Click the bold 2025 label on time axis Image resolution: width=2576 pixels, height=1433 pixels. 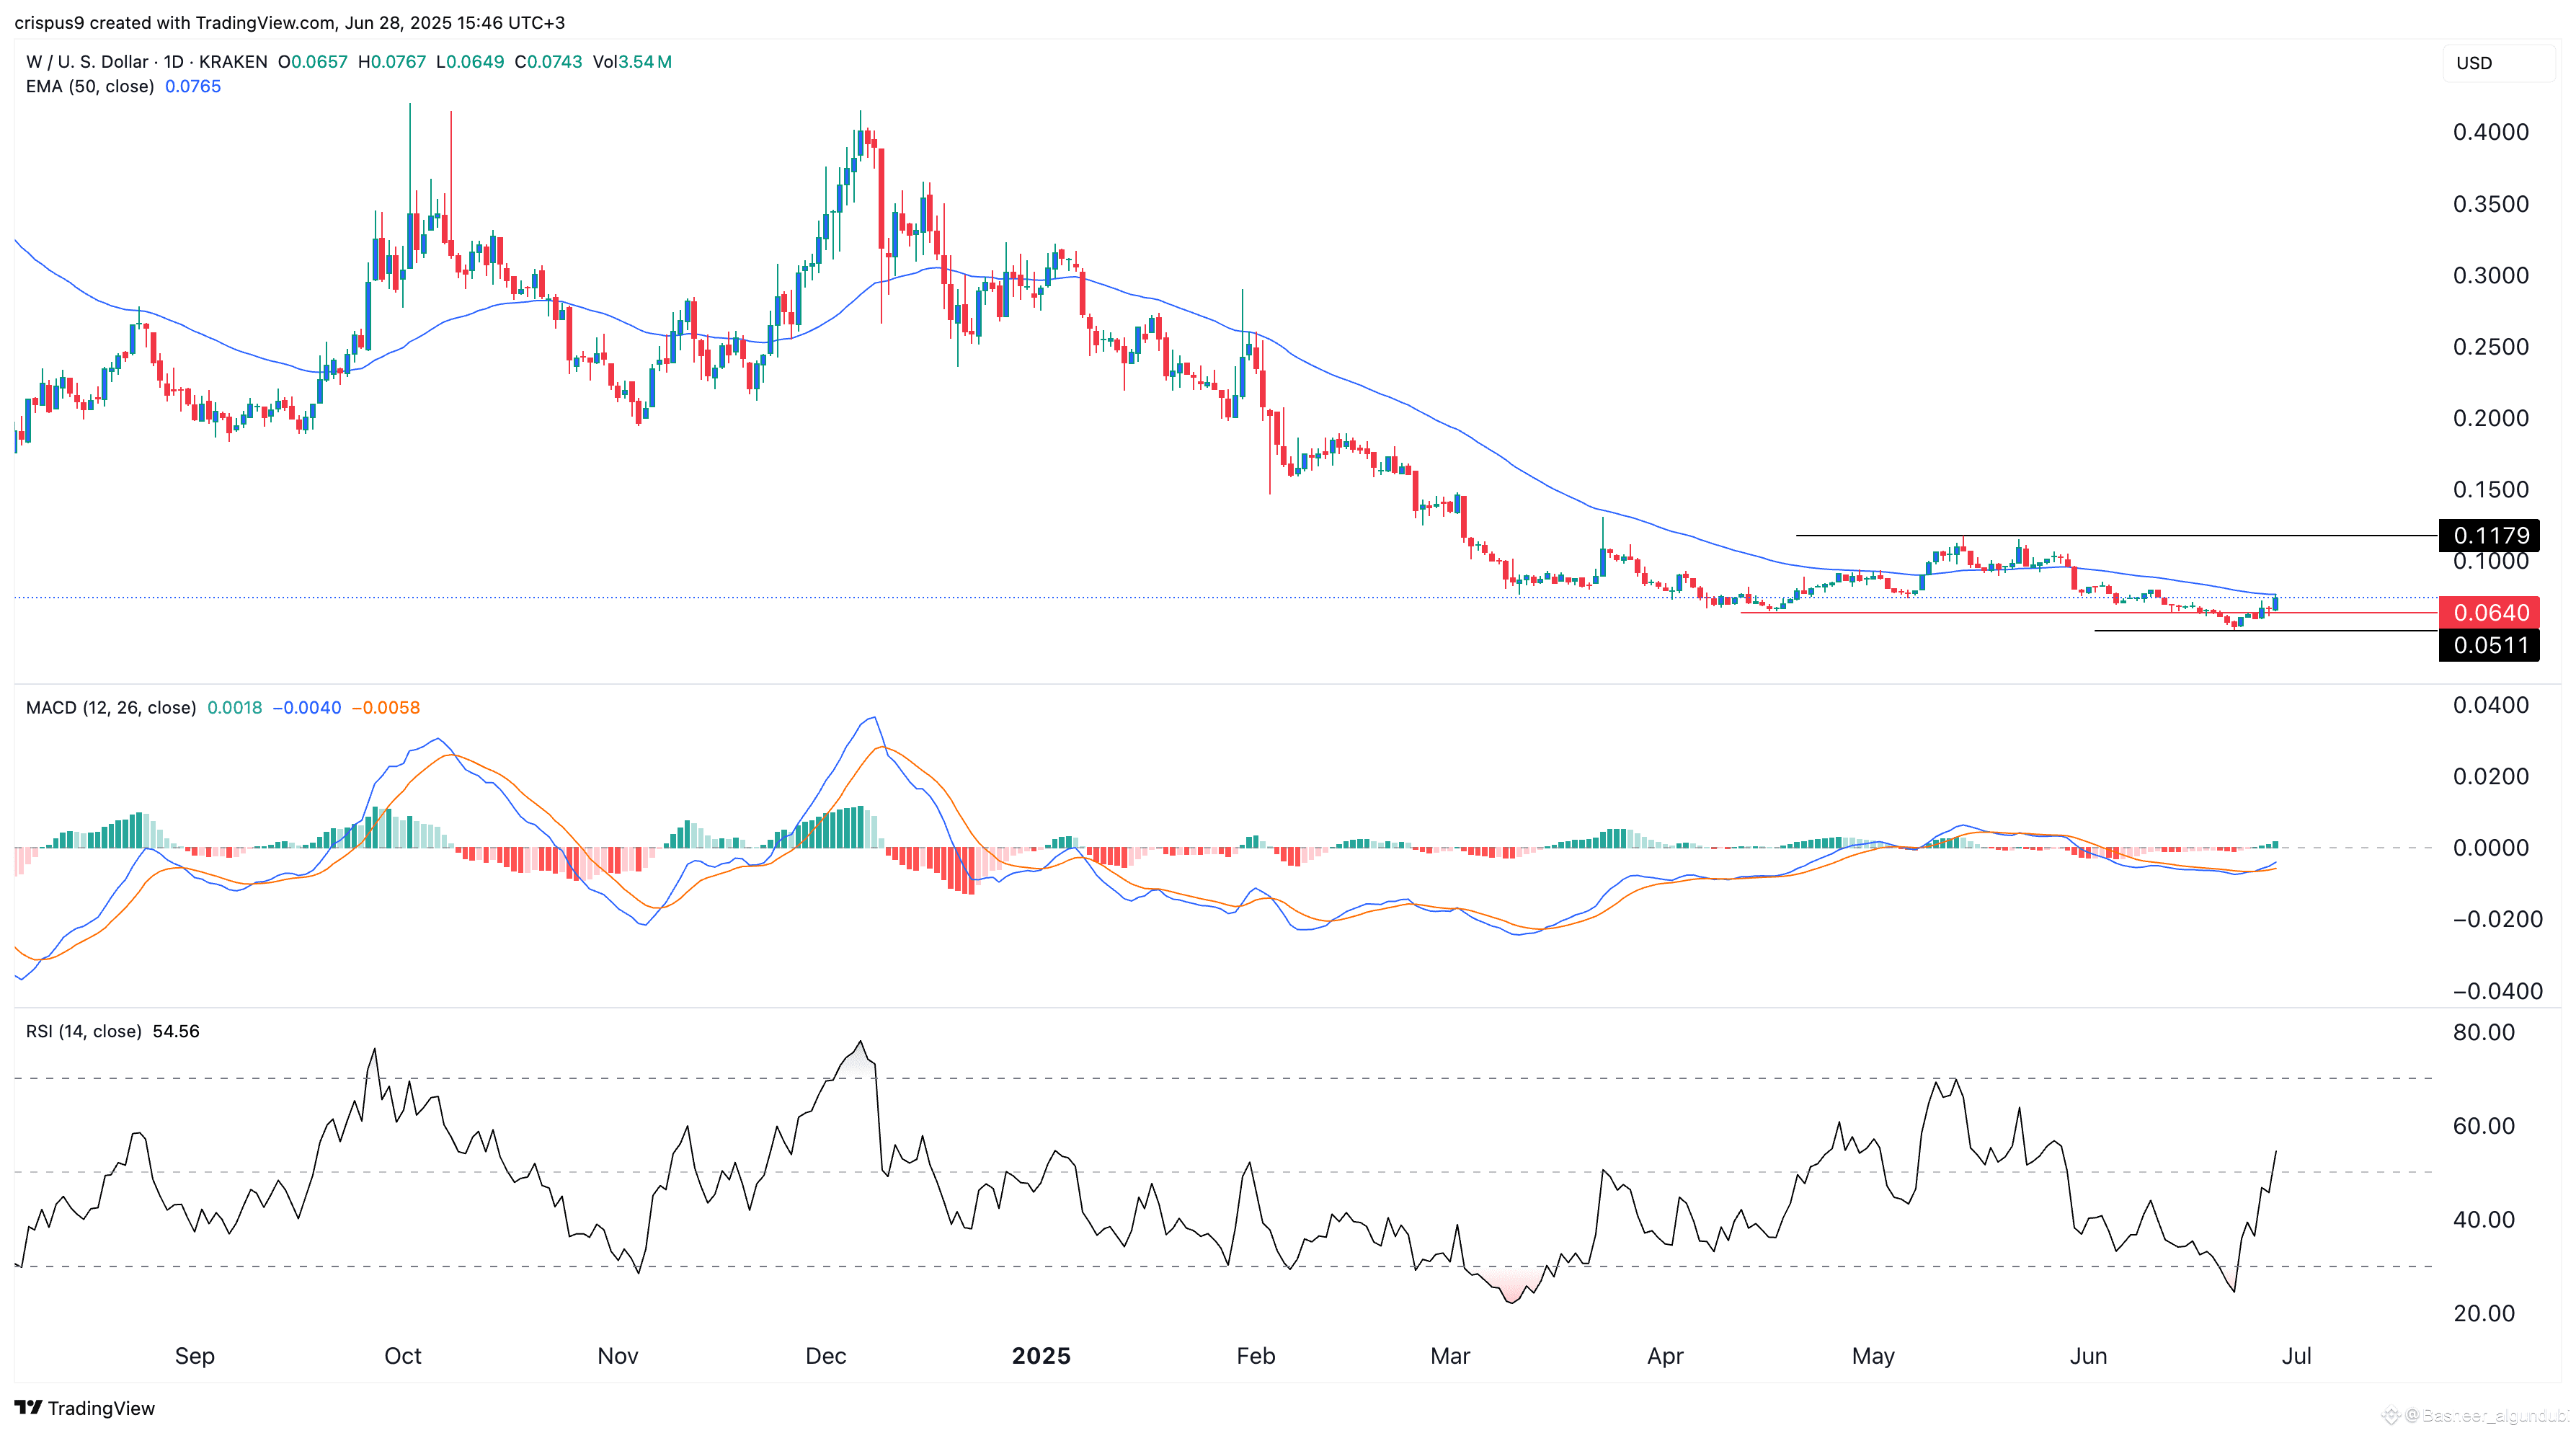click(1040, 1356)
